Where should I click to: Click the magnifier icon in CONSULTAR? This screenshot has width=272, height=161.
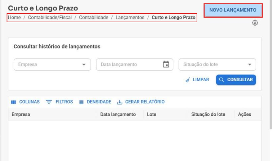[x=221, y=80]
